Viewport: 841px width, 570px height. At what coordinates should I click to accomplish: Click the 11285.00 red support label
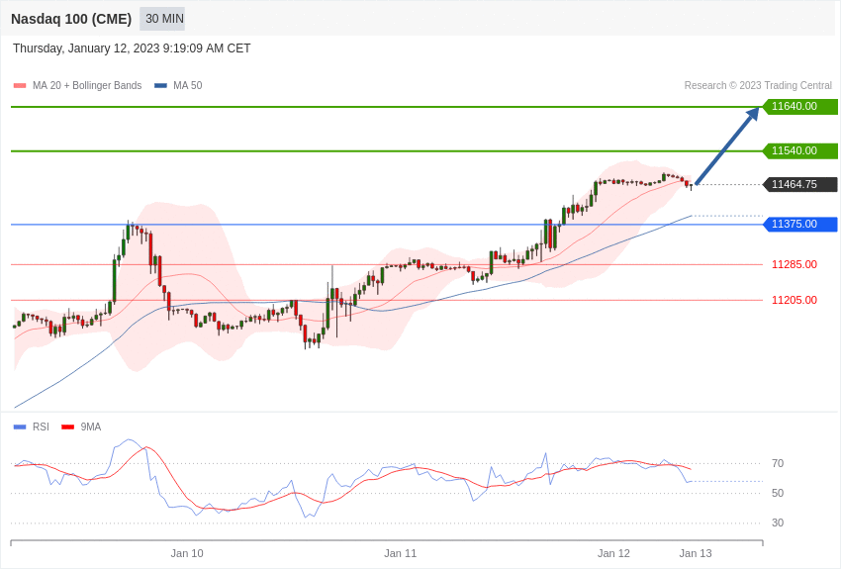tap(794, 265)
